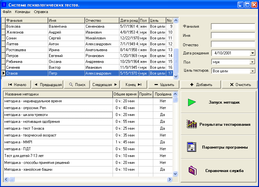The height and width of the screenshot is (187, 259).
Task: Click into the Фамилия input field
Action: point(233,27)
